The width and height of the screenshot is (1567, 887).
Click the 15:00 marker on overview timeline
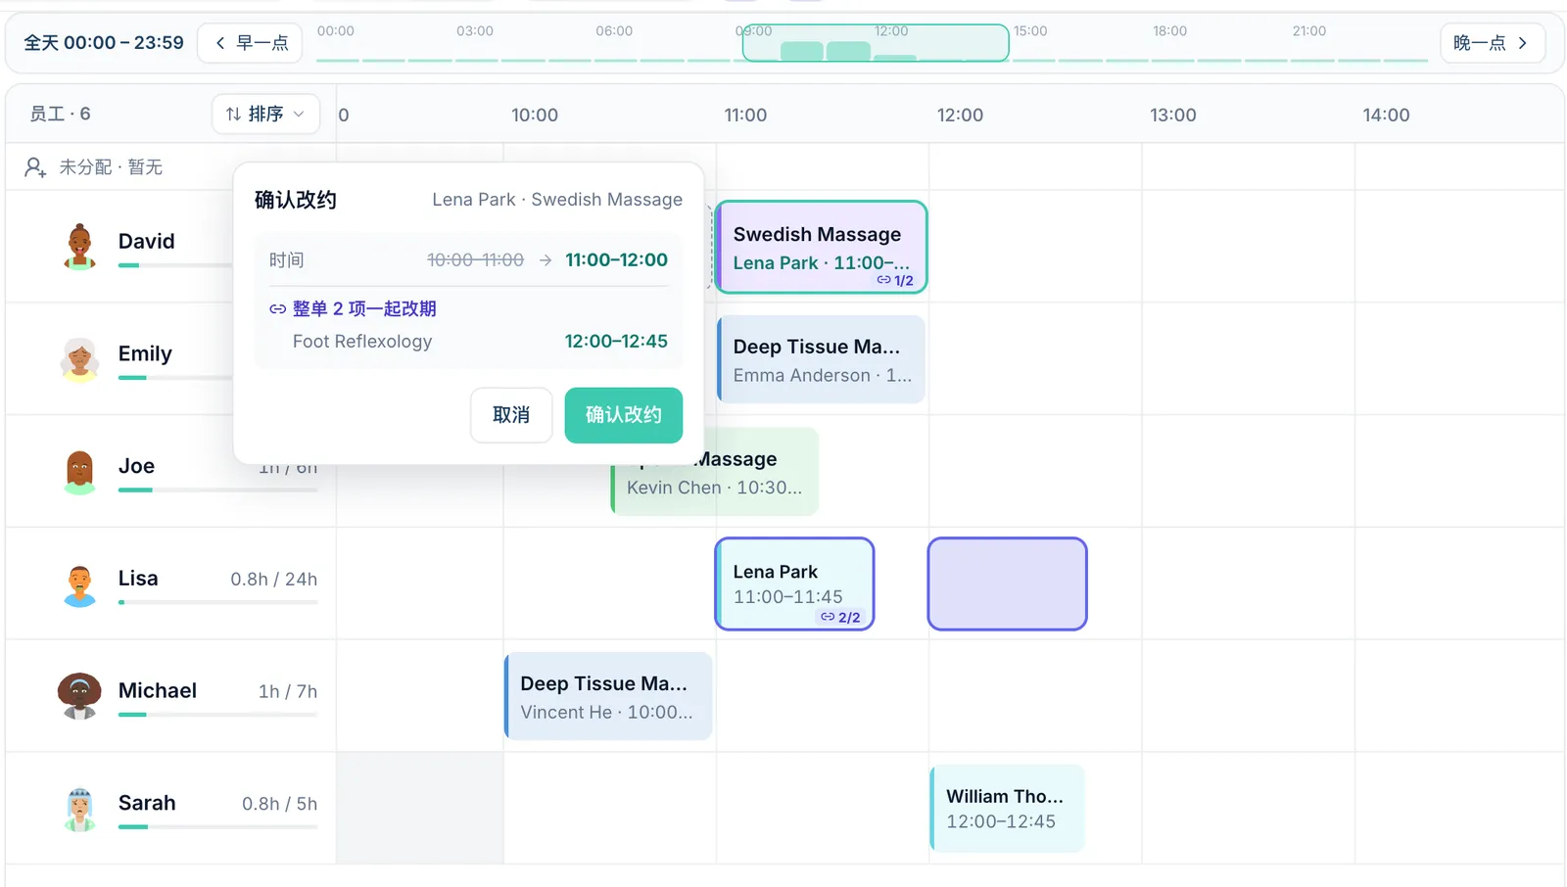1030,31
